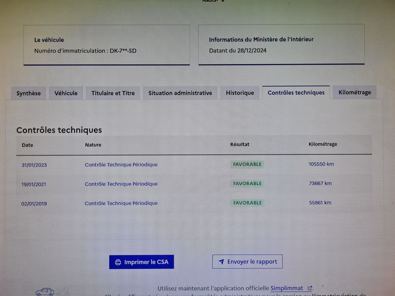The height and width of the screenshot is (296, 395).
Task: Click the Résultat column header
Action: tap(240, 145)
